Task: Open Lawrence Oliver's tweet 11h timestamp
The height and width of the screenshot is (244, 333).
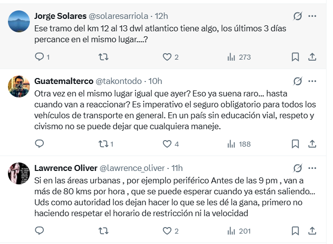Action: [x=176, y=167]
